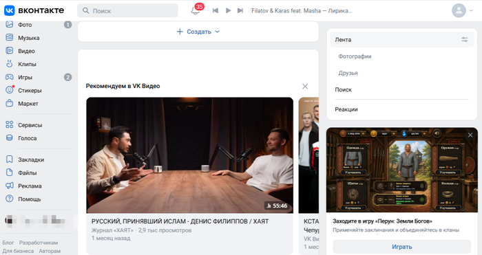Click the VK logo icon
The image size is (482, 255).
tap(9, 10)
